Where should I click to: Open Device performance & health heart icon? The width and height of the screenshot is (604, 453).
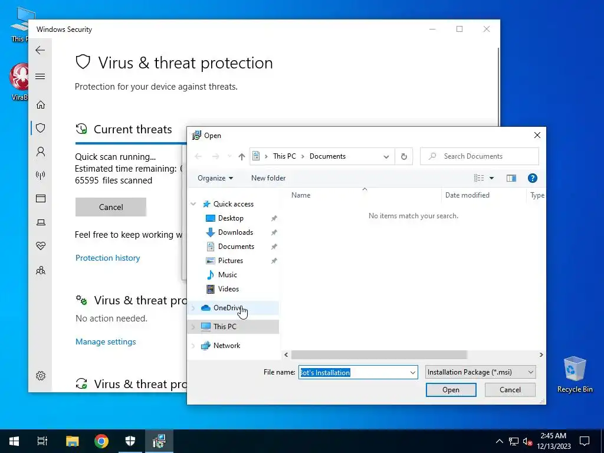[41, 246]
